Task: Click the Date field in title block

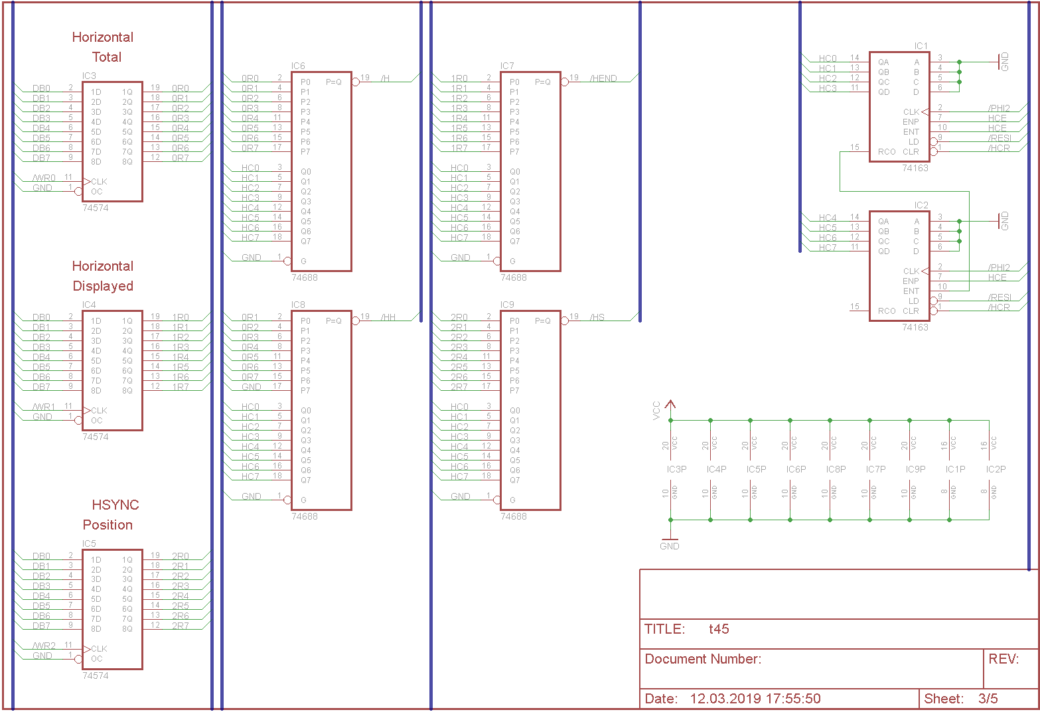Action: 733,699
